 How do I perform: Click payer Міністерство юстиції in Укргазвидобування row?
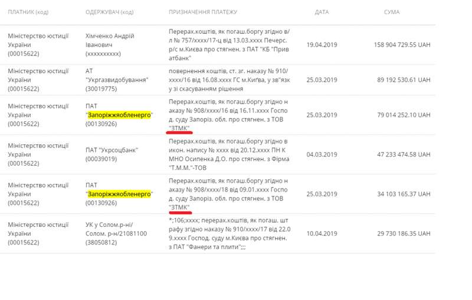pos(38,80)
